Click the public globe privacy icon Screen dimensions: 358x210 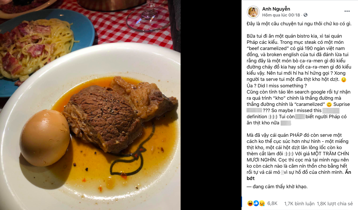click(305, 15)
